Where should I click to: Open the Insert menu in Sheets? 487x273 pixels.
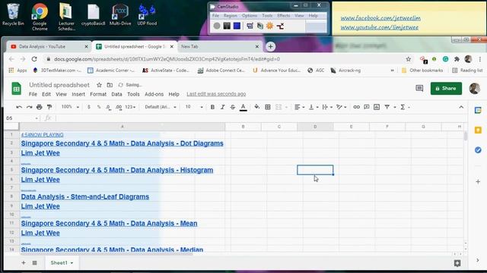tap(78, 94)
